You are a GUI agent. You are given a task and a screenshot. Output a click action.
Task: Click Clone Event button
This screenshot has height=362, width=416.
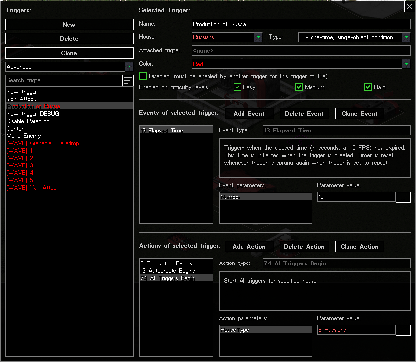(x=359, y=113)
